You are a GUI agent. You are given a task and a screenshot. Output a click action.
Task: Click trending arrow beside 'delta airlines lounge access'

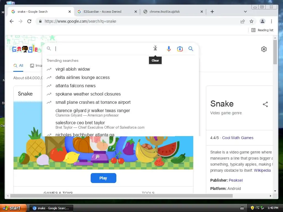(x=49, y=78)
